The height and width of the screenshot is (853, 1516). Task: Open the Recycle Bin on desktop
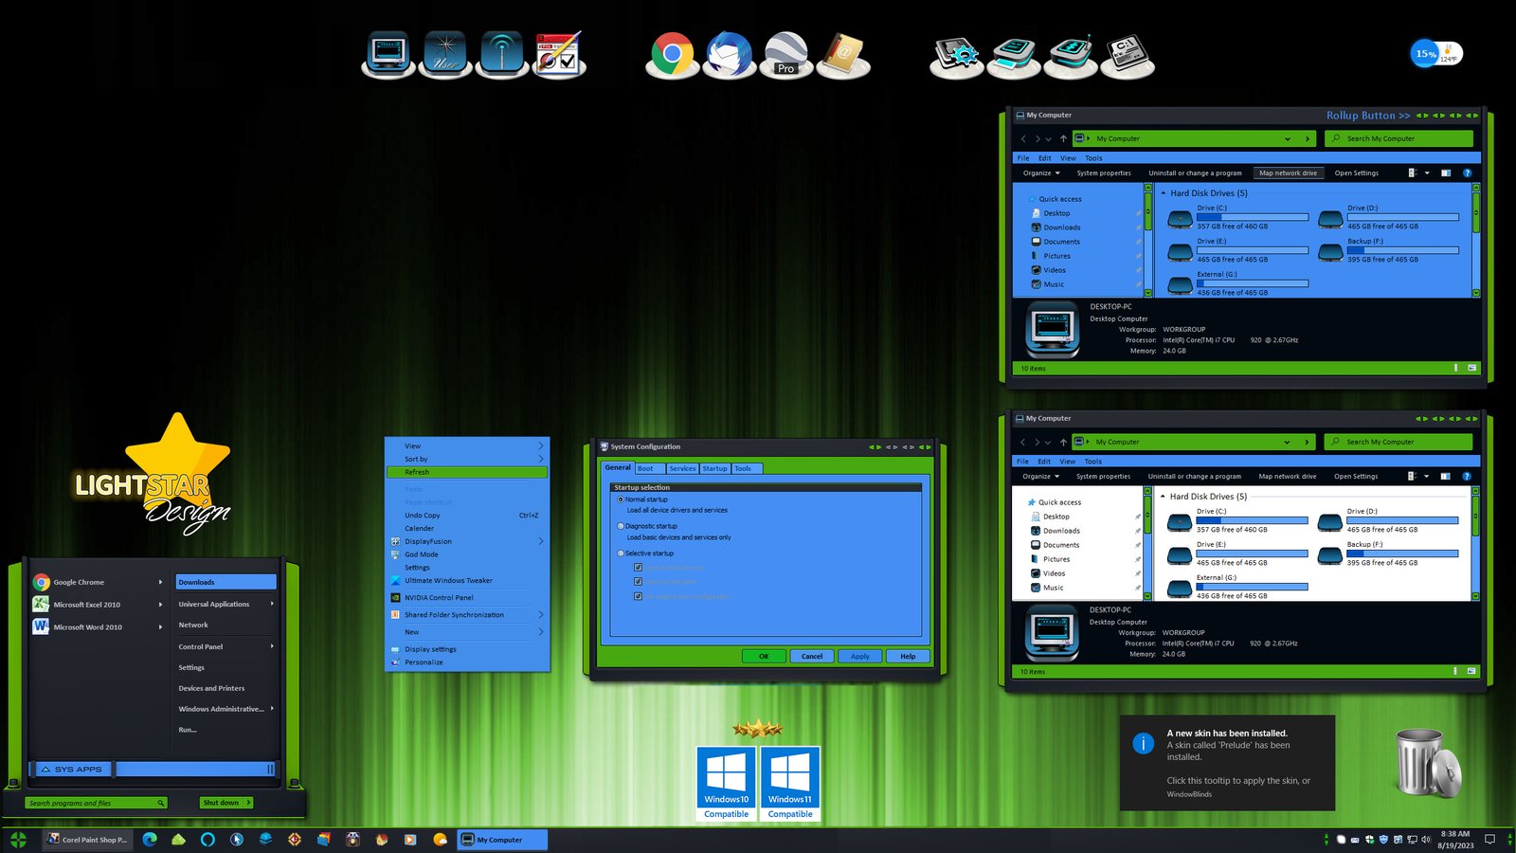[1428, 763]
